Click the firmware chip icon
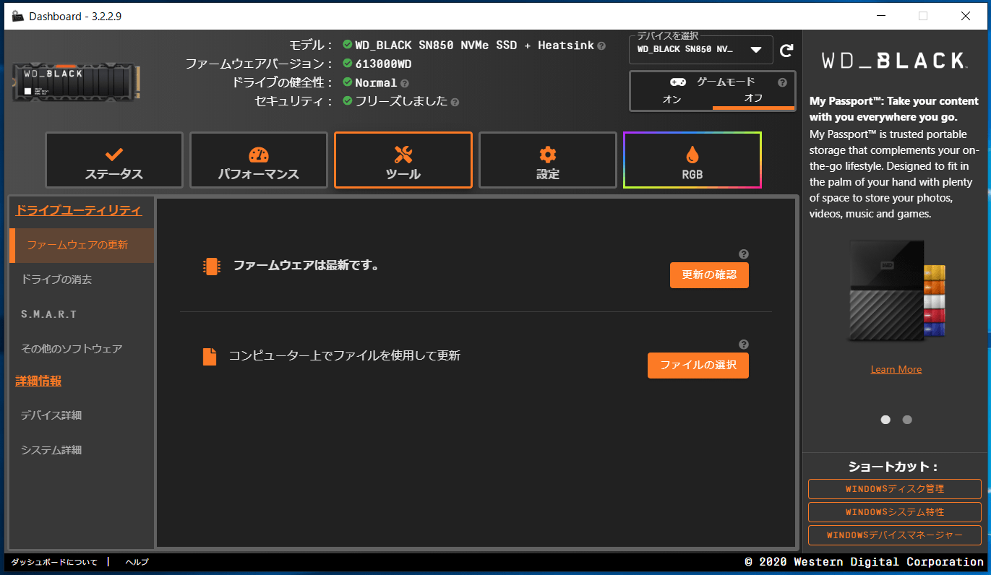This screenshot has height=575, width=991. [210, 266]
